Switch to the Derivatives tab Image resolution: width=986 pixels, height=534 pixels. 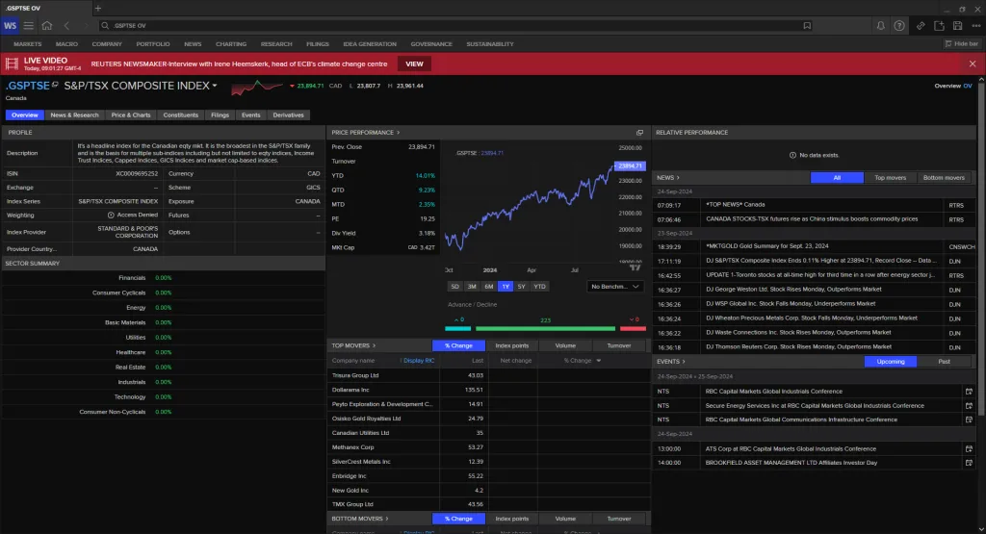tap(288, 114)
